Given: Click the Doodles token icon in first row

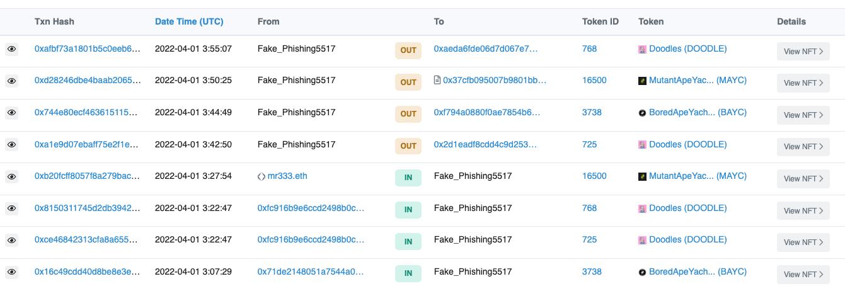Looking at the screenshot, I should tap(643, 49).
